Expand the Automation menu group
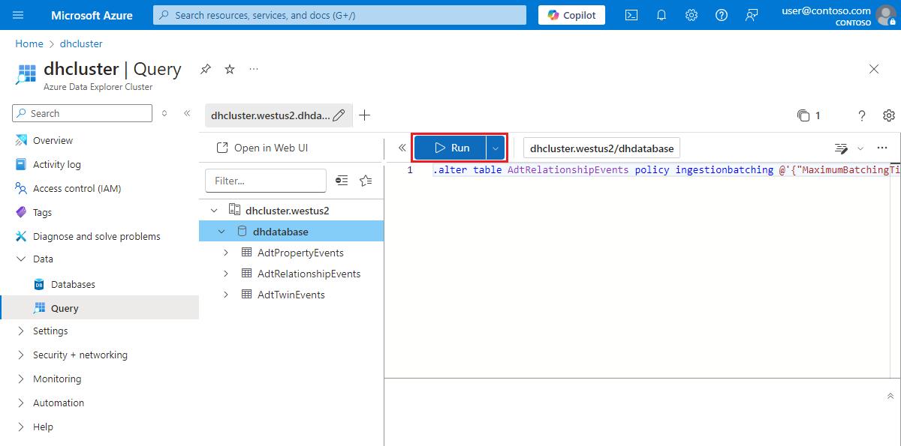Image resolution: width=901 pixels, height=446 pixels. click(20, 403)
